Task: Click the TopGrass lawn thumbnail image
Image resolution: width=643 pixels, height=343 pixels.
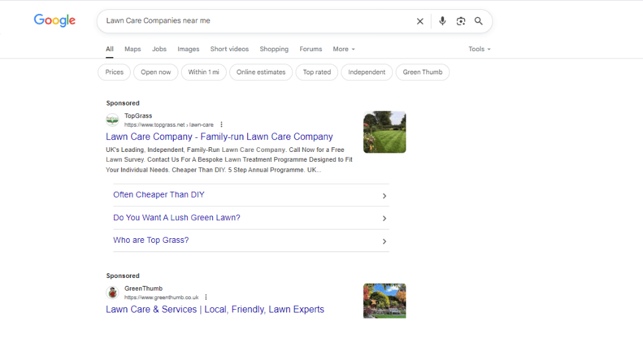Action: (384, 132)
